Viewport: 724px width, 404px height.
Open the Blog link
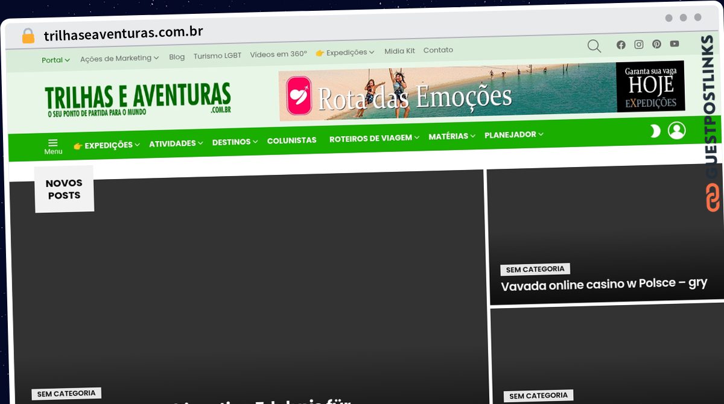[177, 57]
